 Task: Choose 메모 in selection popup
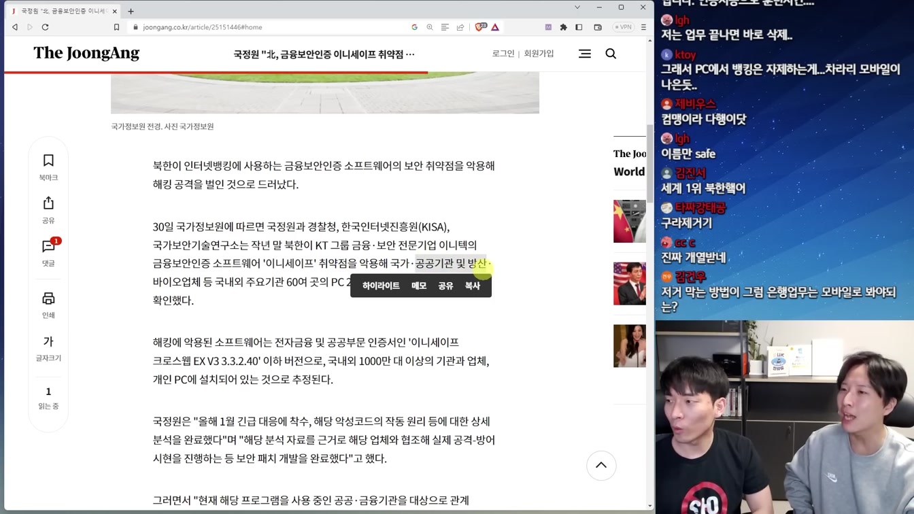[419, 286]
